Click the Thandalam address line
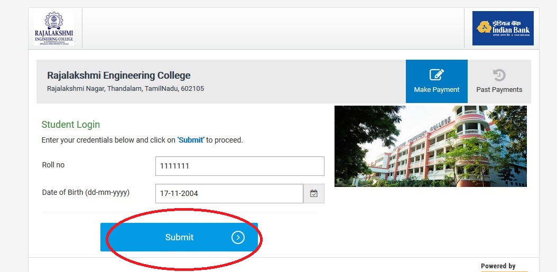 click(125, 89)
